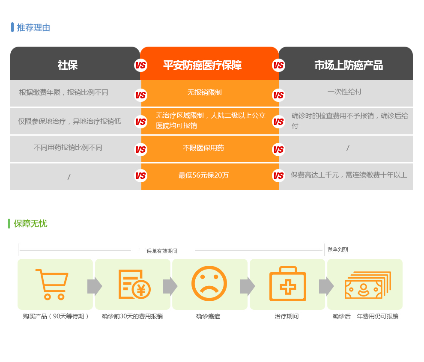The image size is (424, 362).
Task: Click the VS badge between 社保 and 平安防癌医疗保障
Action: click(140, 65)
